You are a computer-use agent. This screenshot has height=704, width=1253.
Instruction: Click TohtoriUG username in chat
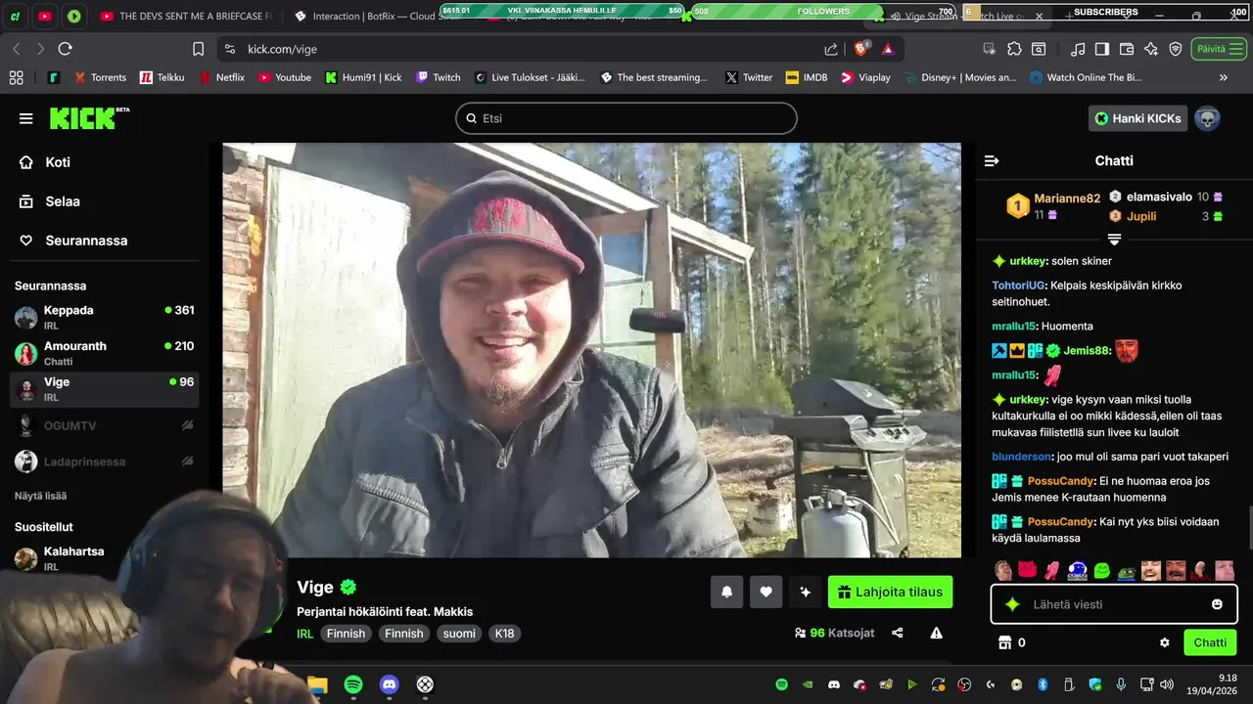click(x=1018, y=286)
